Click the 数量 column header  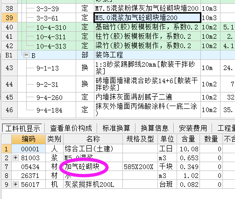click(211, 139)
